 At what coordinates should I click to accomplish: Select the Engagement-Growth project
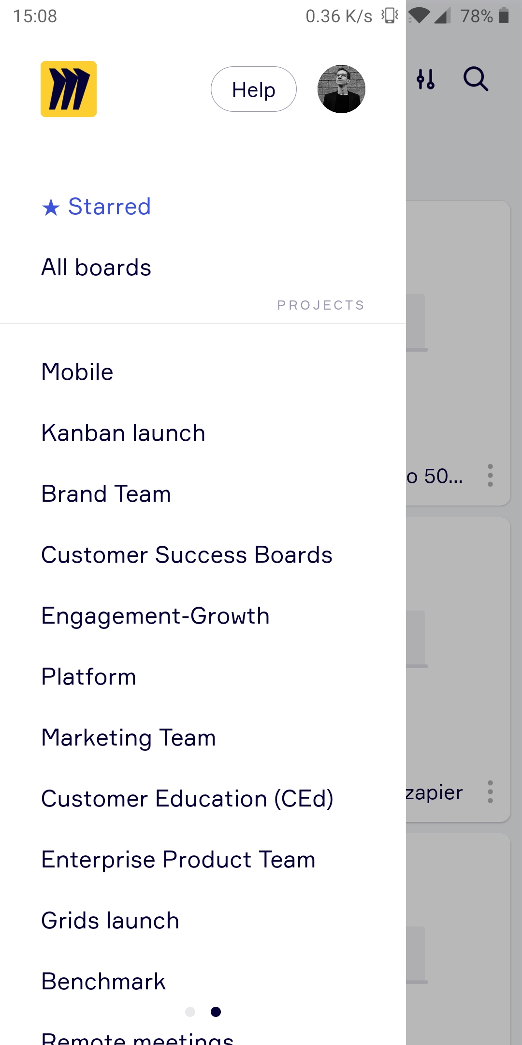(x=155, y=616)
